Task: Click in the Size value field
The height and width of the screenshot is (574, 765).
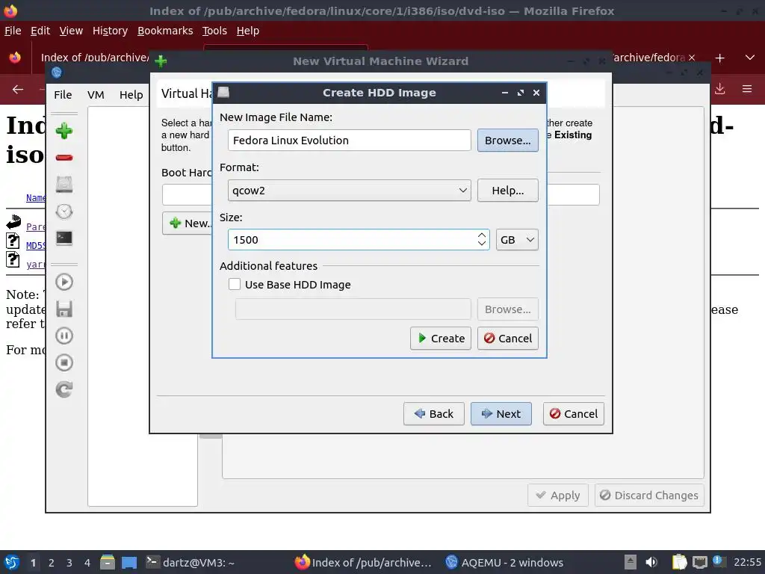Action: pos(353,240)
